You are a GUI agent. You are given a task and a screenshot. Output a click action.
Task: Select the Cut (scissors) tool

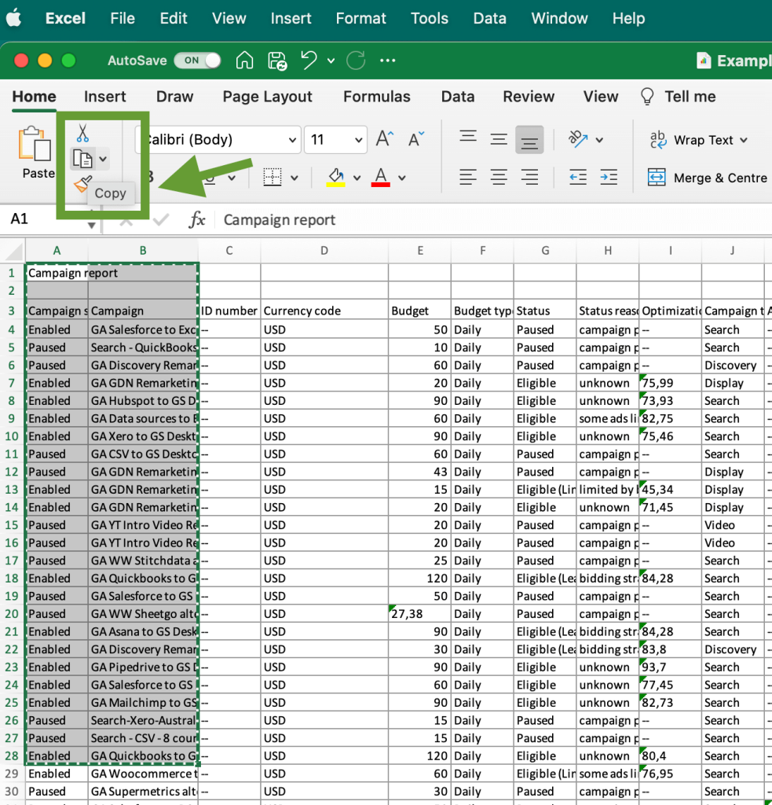(82, 133)
